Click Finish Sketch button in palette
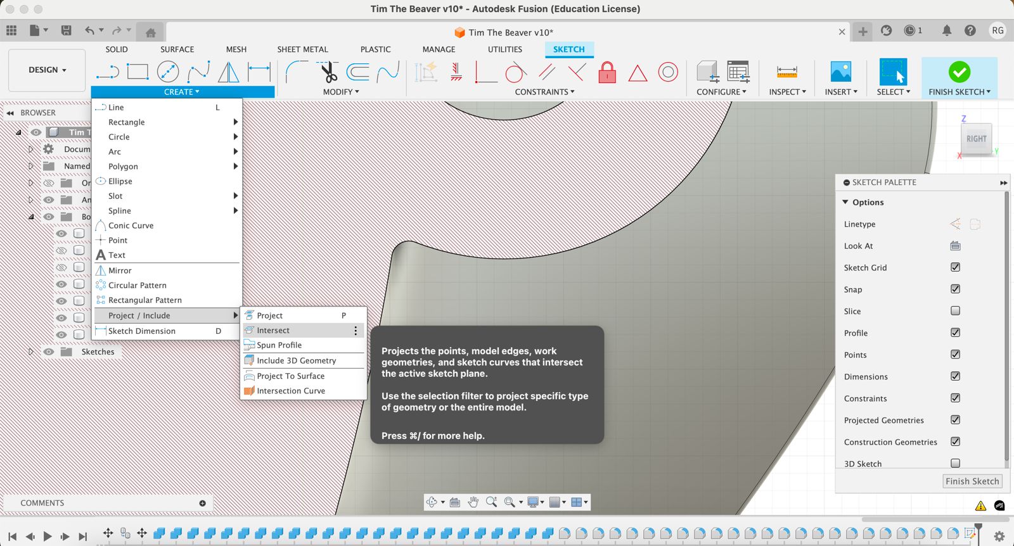1014x546 pixels. (972, 481)
